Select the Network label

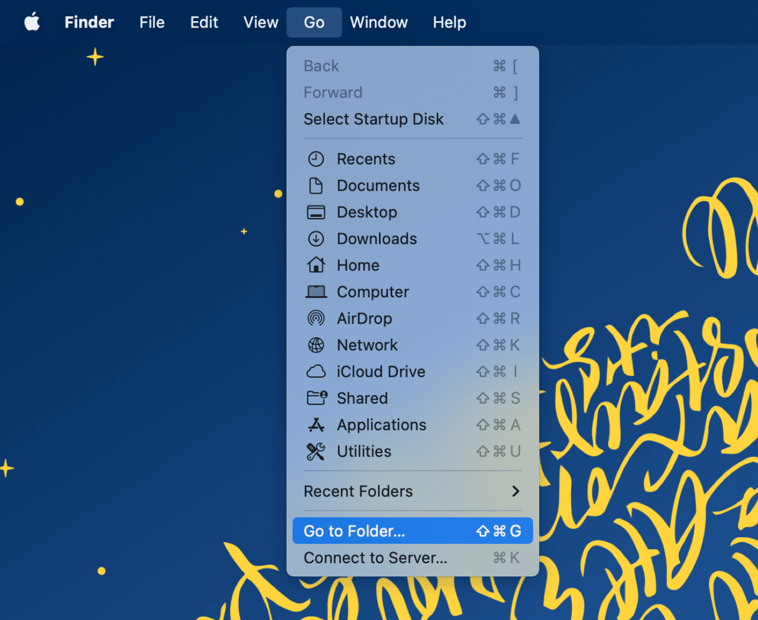click(367, 345)
